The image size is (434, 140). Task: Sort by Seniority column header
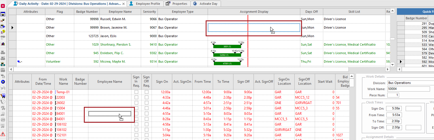click(x=149, y=12)
